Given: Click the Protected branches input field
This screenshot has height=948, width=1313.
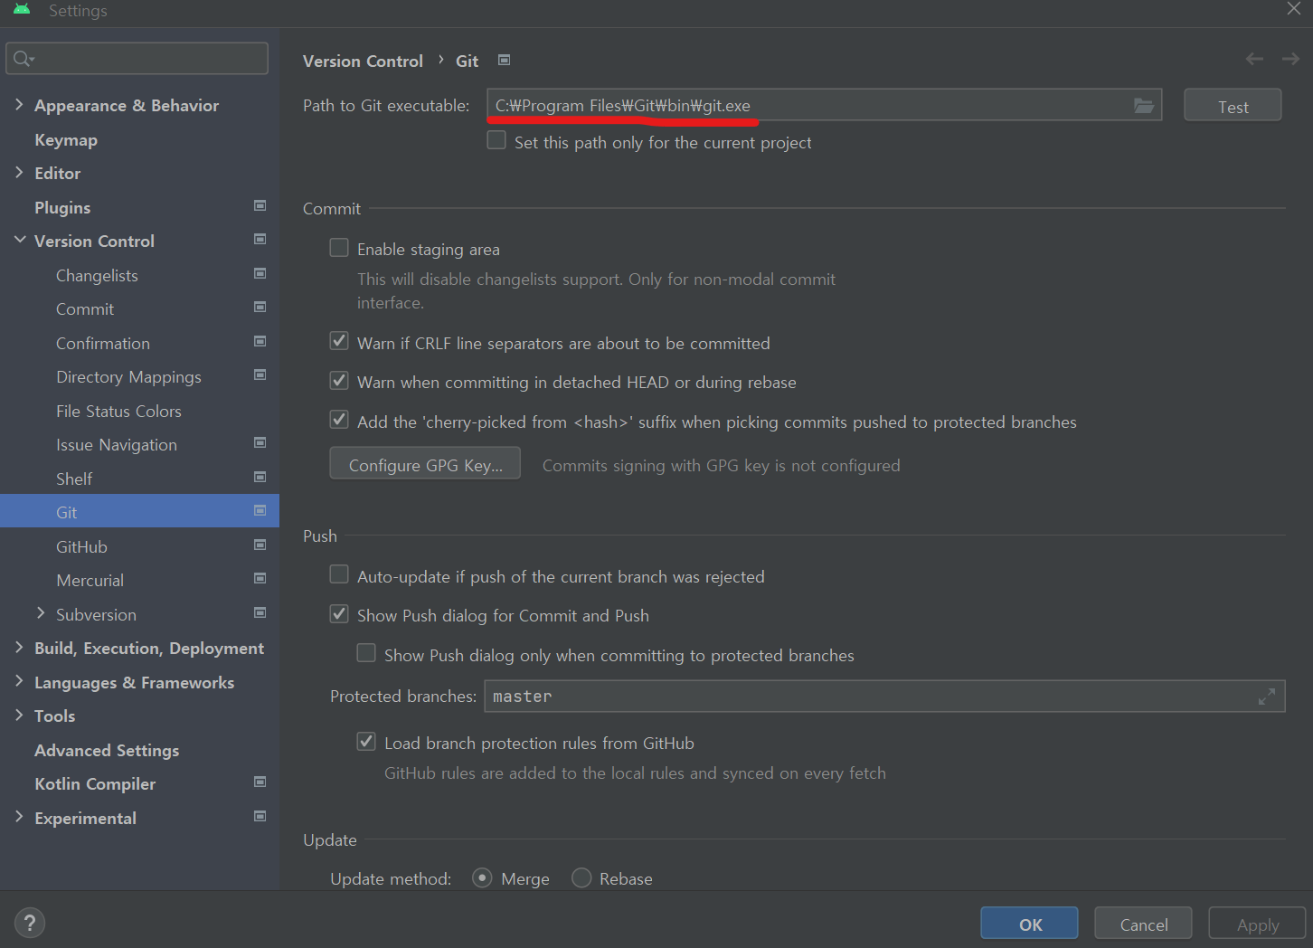Looking at the screenshot, I should coord(884,697).
